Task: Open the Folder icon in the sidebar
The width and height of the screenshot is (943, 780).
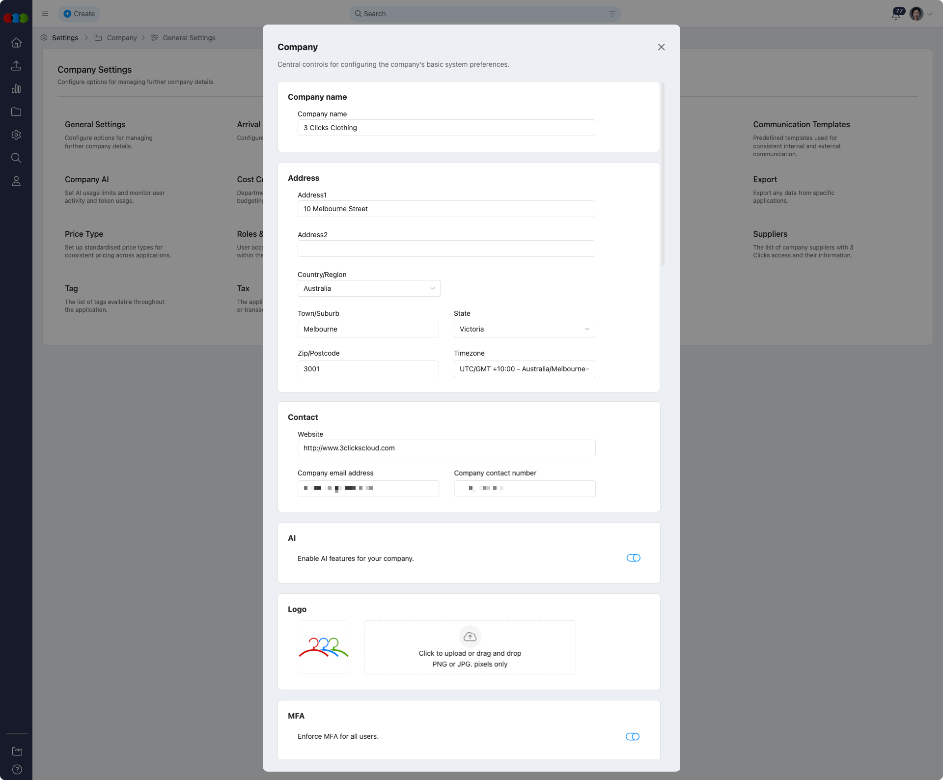Action: (x=16, y=112)
